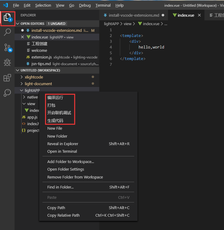
Task: Open the Search view icon
Action: (7, 32)
